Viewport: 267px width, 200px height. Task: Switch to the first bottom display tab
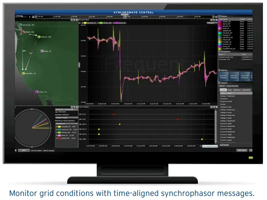pos(24,151)
